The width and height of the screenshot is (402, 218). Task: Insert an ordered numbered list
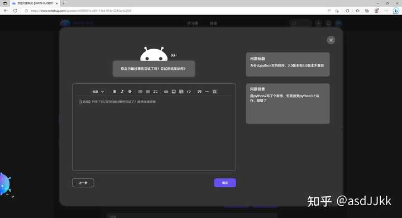(x=148, y=92)
